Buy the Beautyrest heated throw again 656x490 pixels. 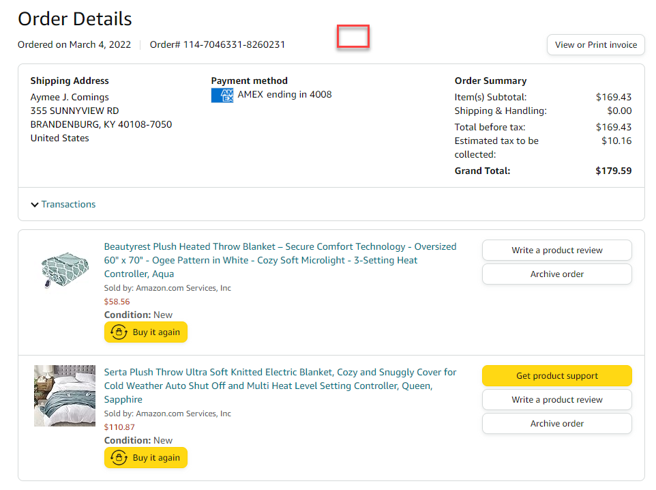(146, 332)
